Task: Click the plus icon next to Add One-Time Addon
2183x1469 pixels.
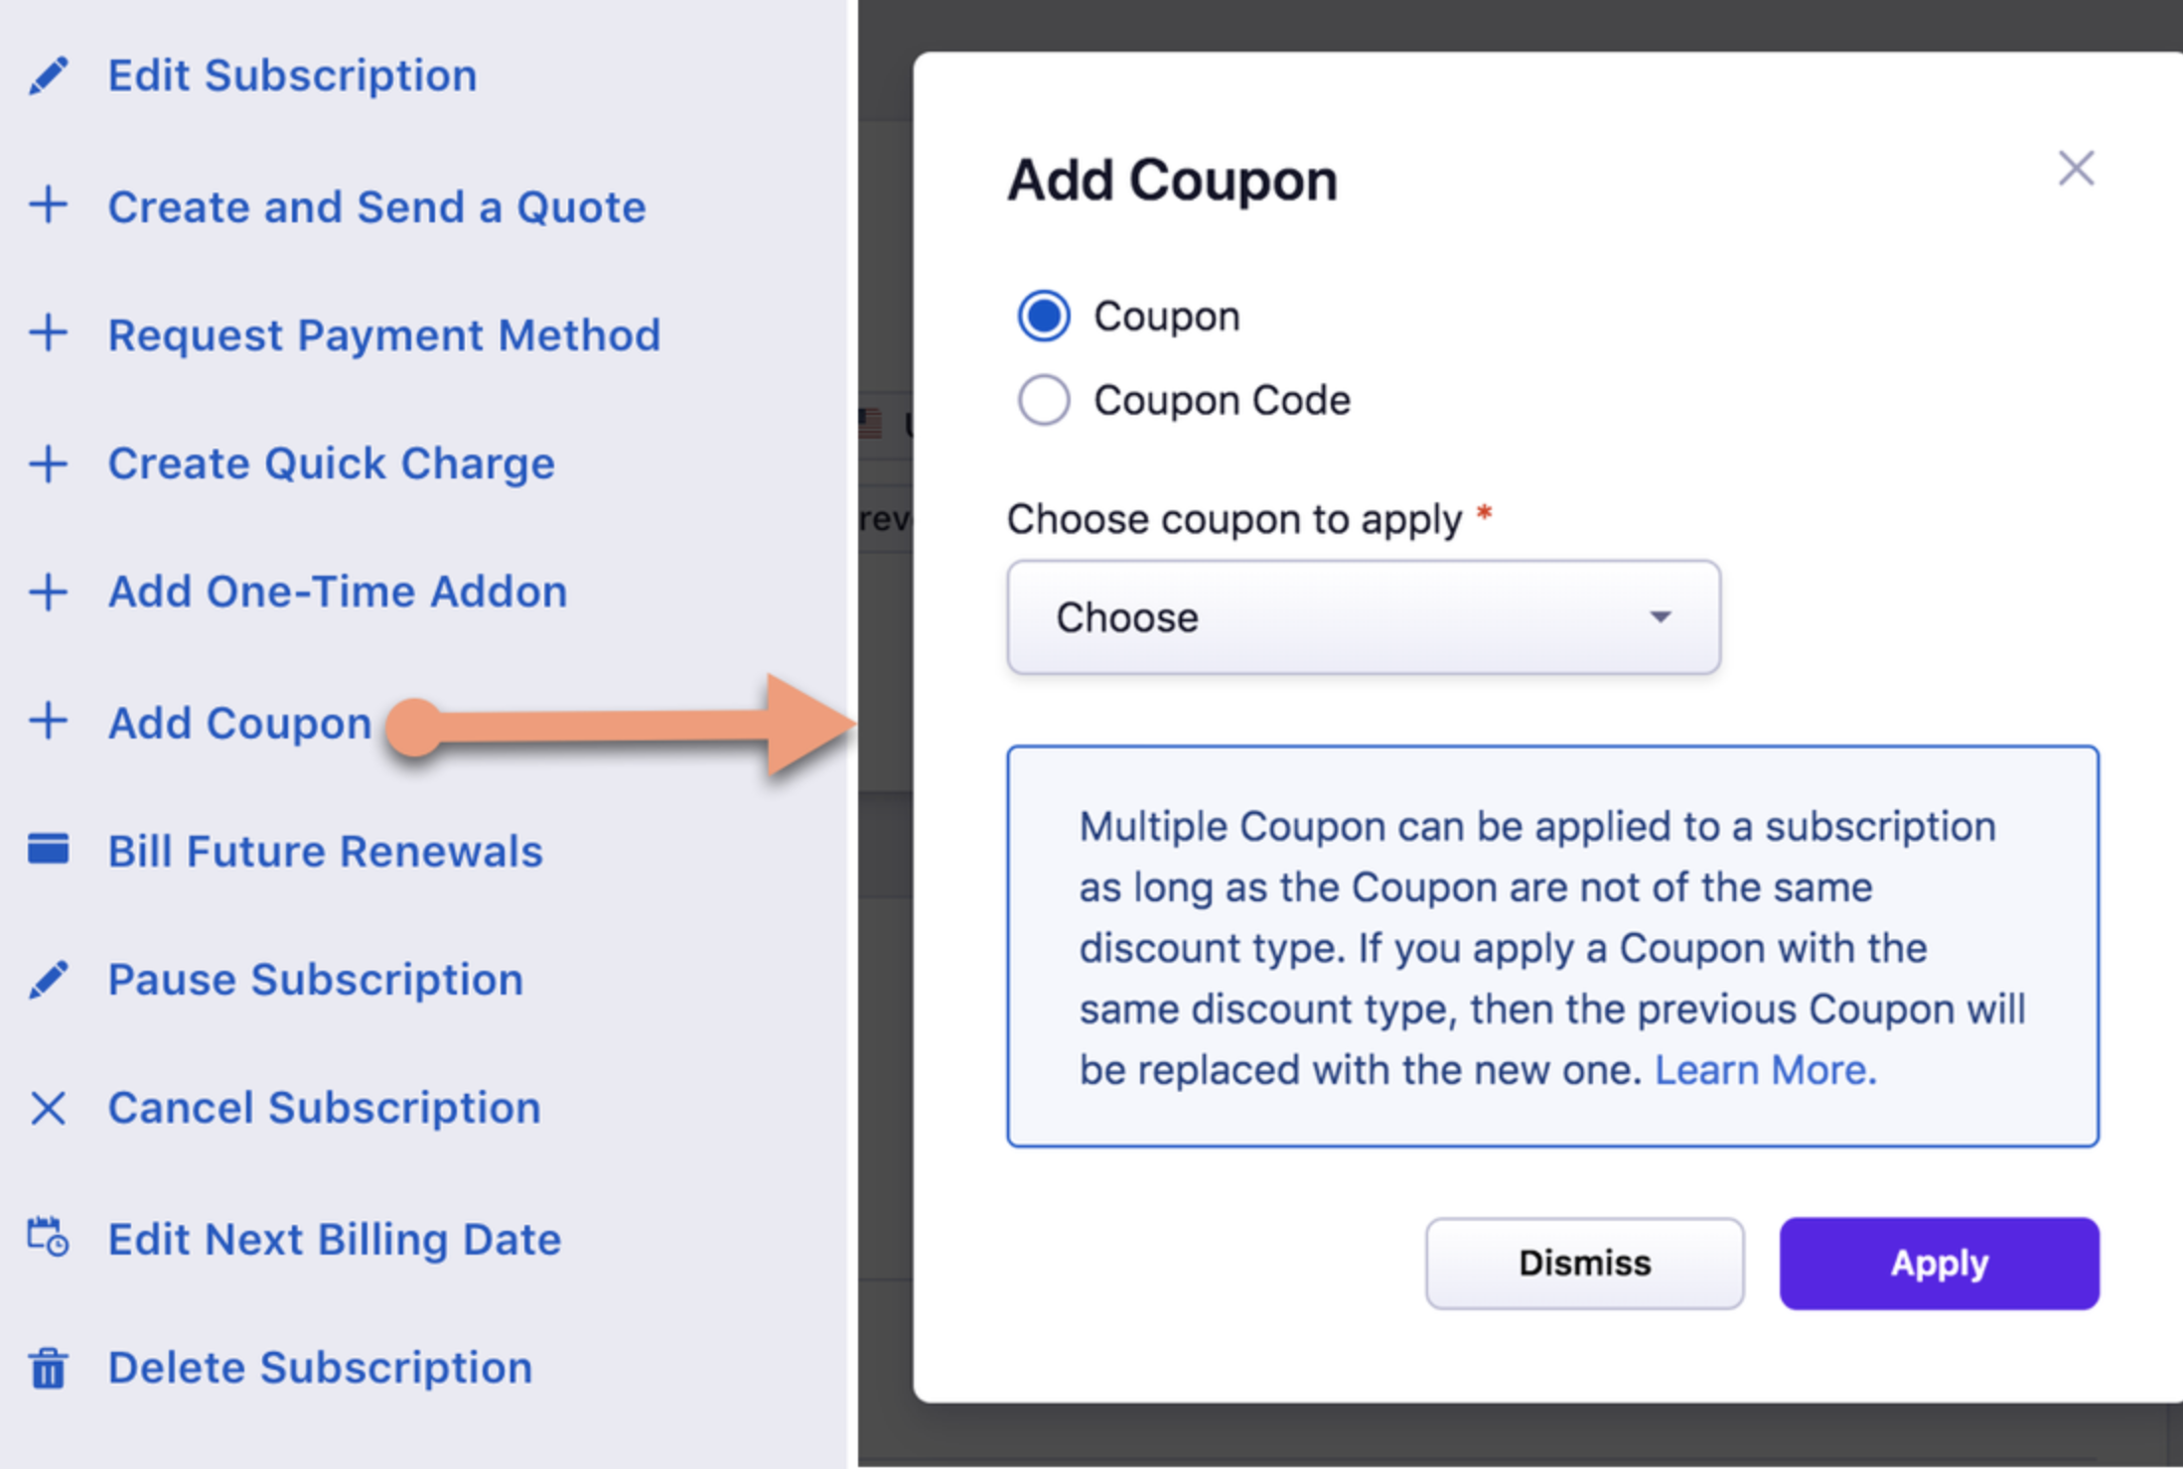Action: (49, 591)
